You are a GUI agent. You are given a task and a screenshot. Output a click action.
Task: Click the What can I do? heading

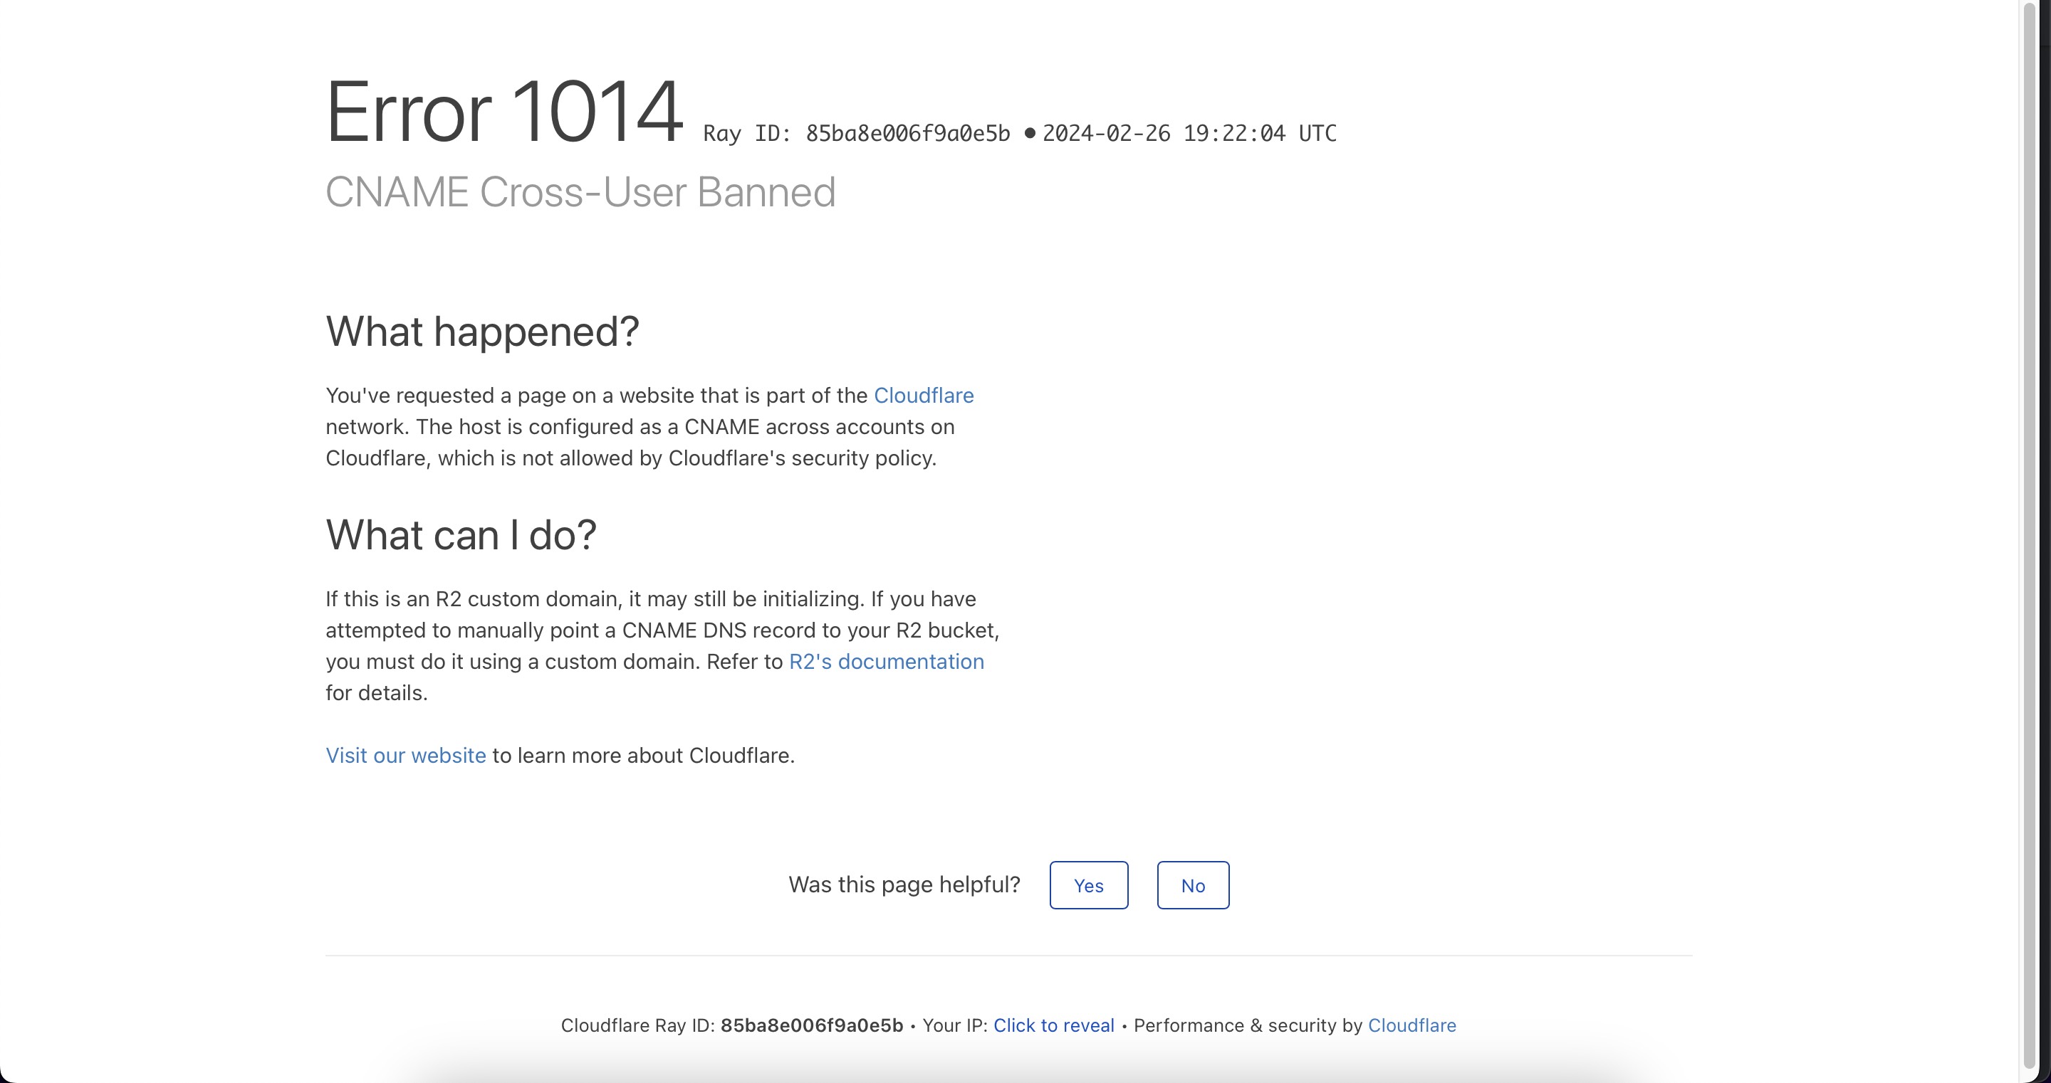(x=460, y=534)
